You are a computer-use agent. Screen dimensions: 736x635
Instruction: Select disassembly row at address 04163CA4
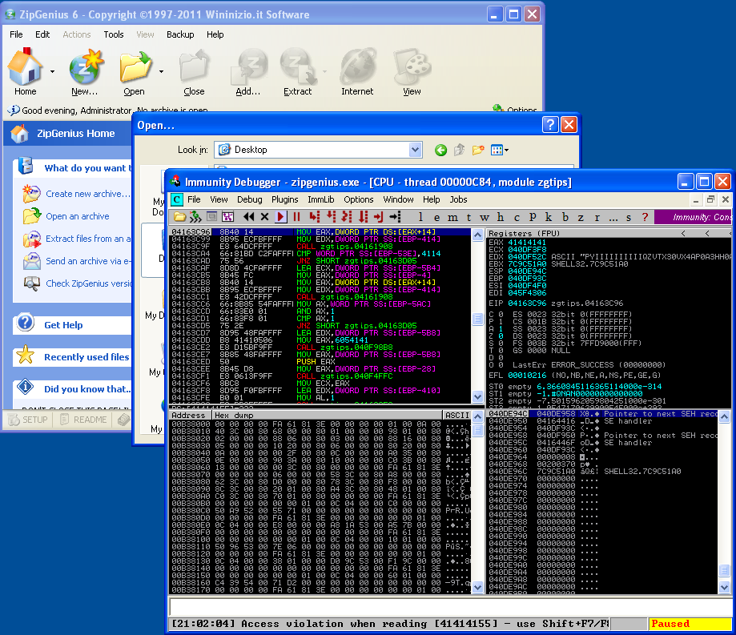pos(320,253)
